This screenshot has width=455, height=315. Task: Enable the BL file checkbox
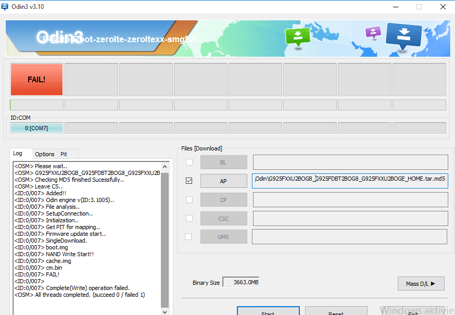[x=189, y=162]
